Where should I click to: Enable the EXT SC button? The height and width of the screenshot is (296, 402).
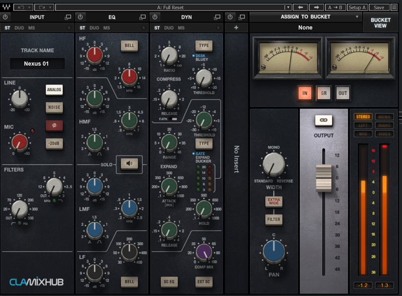pyautogui.click(x=204, y=281)
